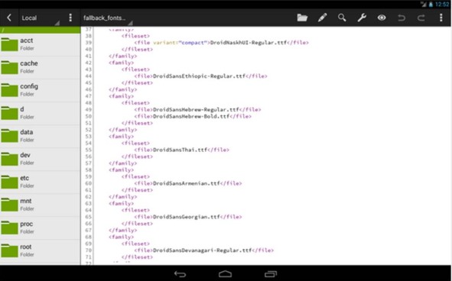Open the data folder

click(x=40, y=136)
